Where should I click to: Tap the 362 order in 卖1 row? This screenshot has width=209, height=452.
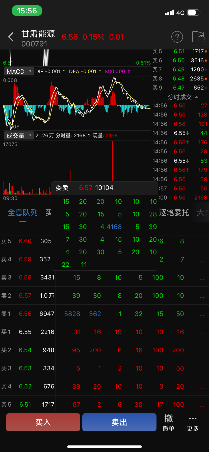[x=95, y=314]
